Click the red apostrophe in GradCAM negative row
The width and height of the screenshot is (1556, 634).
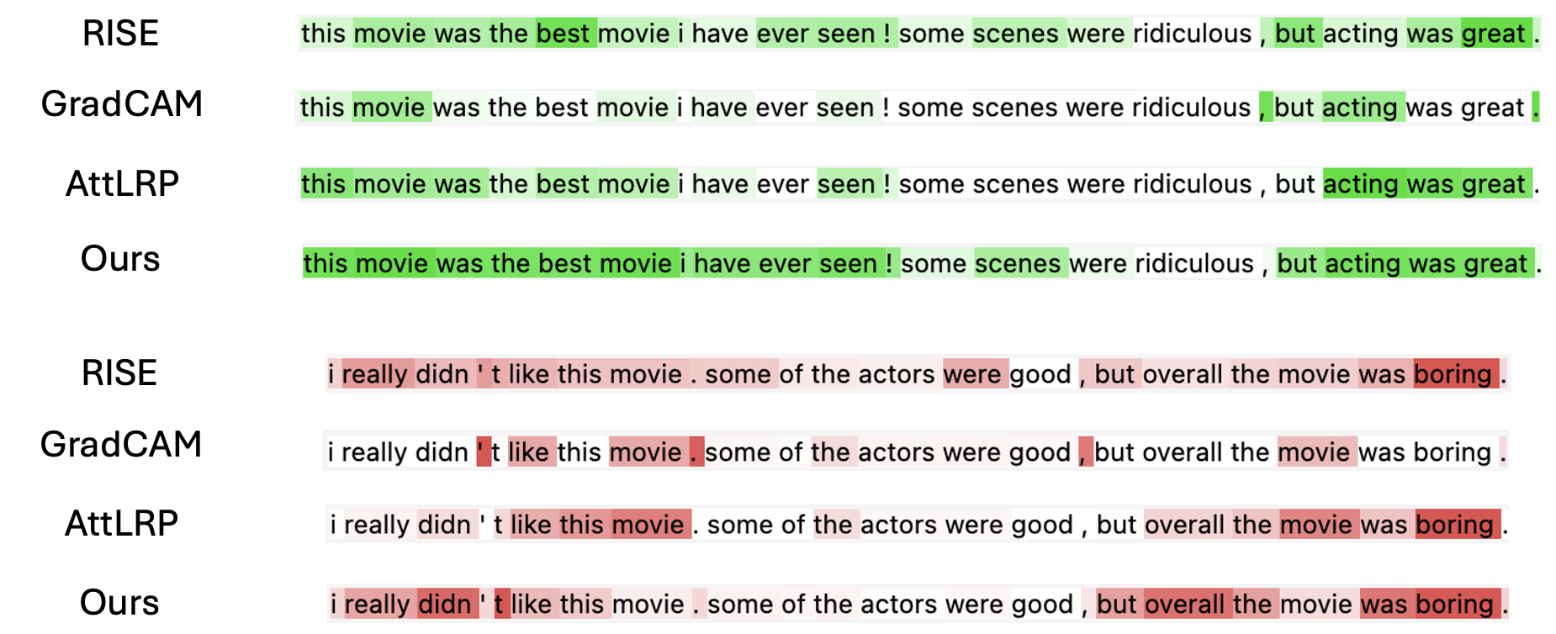[483, 452]
